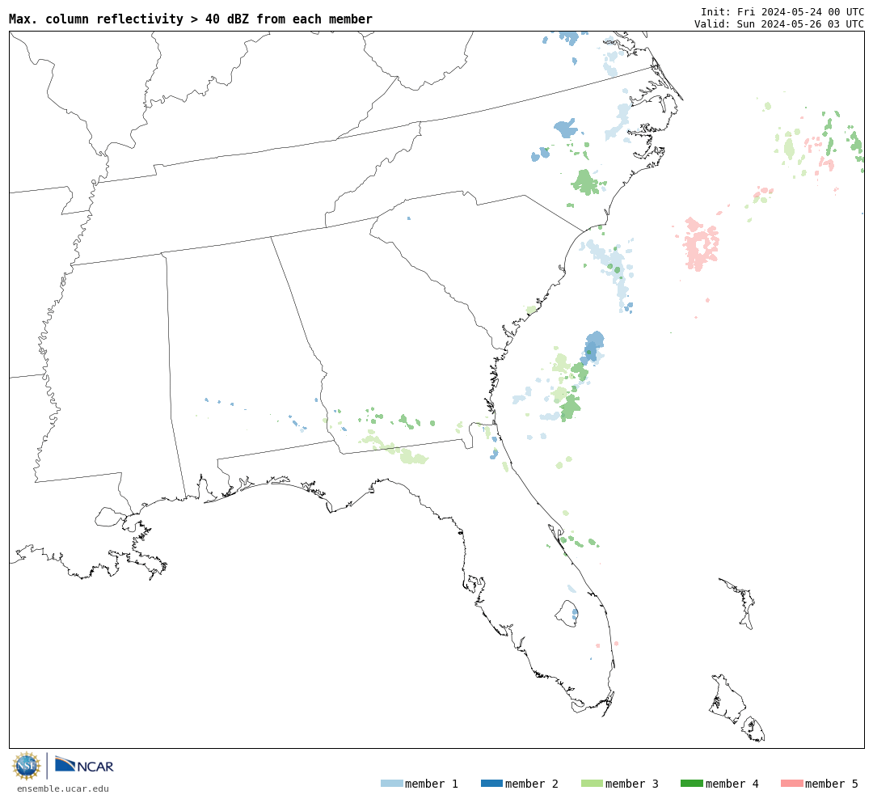Viewport: 873px width, 799px height.
Task: Select the 'member 2' legend label
Action: click(x=532, y=784)
